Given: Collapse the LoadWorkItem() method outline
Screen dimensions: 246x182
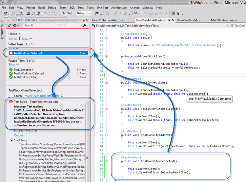Looking at the screenshot, I should coord(107,57).
